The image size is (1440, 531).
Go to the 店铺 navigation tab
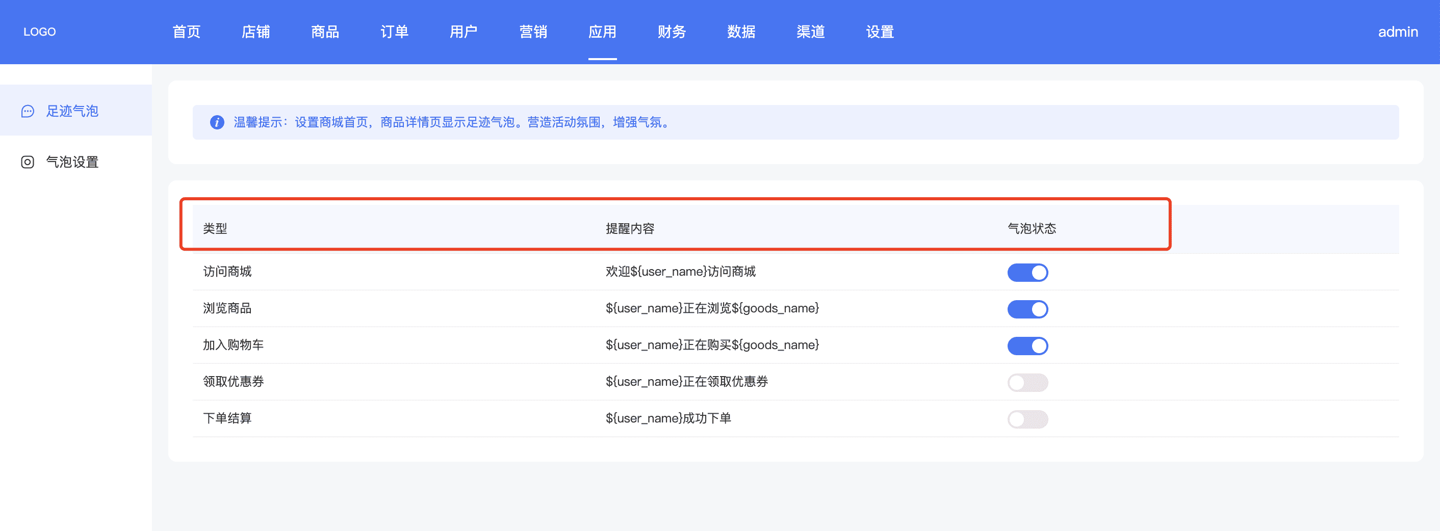tap(255, 32)
